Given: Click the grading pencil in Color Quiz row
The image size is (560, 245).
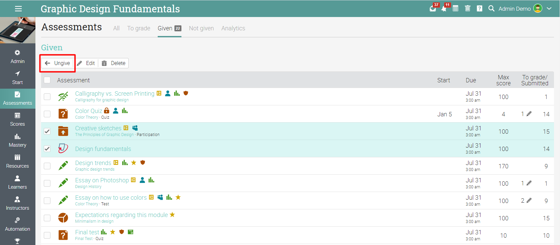Looking at the screenshot, I should coord(529,114).
